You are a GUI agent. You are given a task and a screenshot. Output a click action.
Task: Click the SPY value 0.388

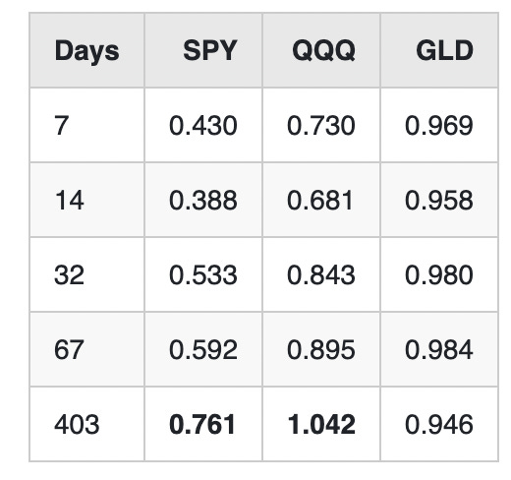pos(203,200)
